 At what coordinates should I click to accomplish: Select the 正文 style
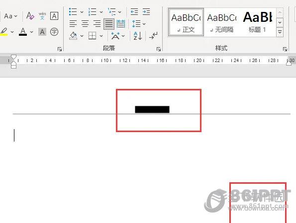[x=186, y=22]
